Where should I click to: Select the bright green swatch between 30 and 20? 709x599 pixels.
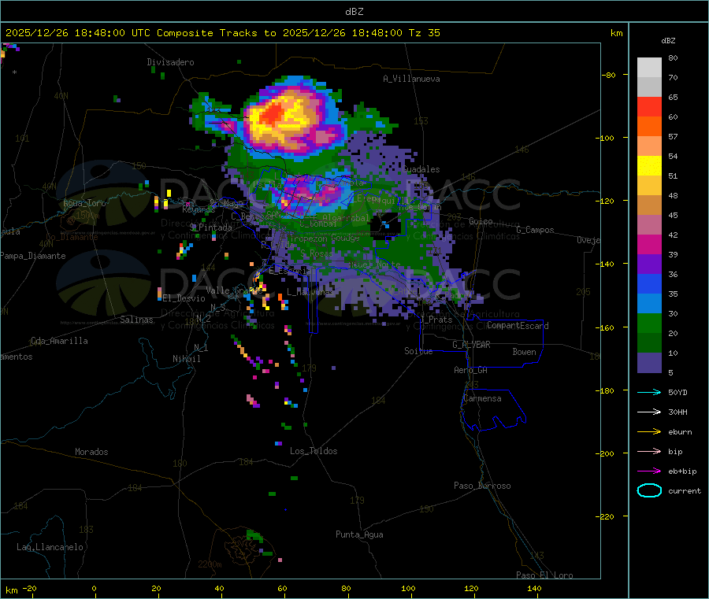tap(649, 323)
